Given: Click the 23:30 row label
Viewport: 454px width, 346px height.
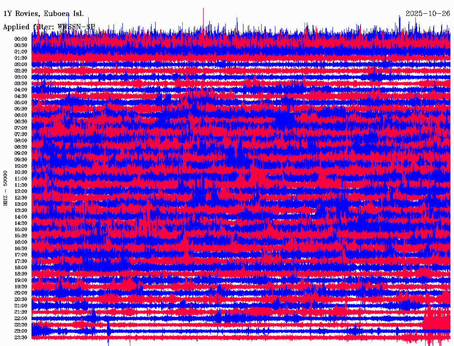Looking at the screenshot, I should 21,338.
